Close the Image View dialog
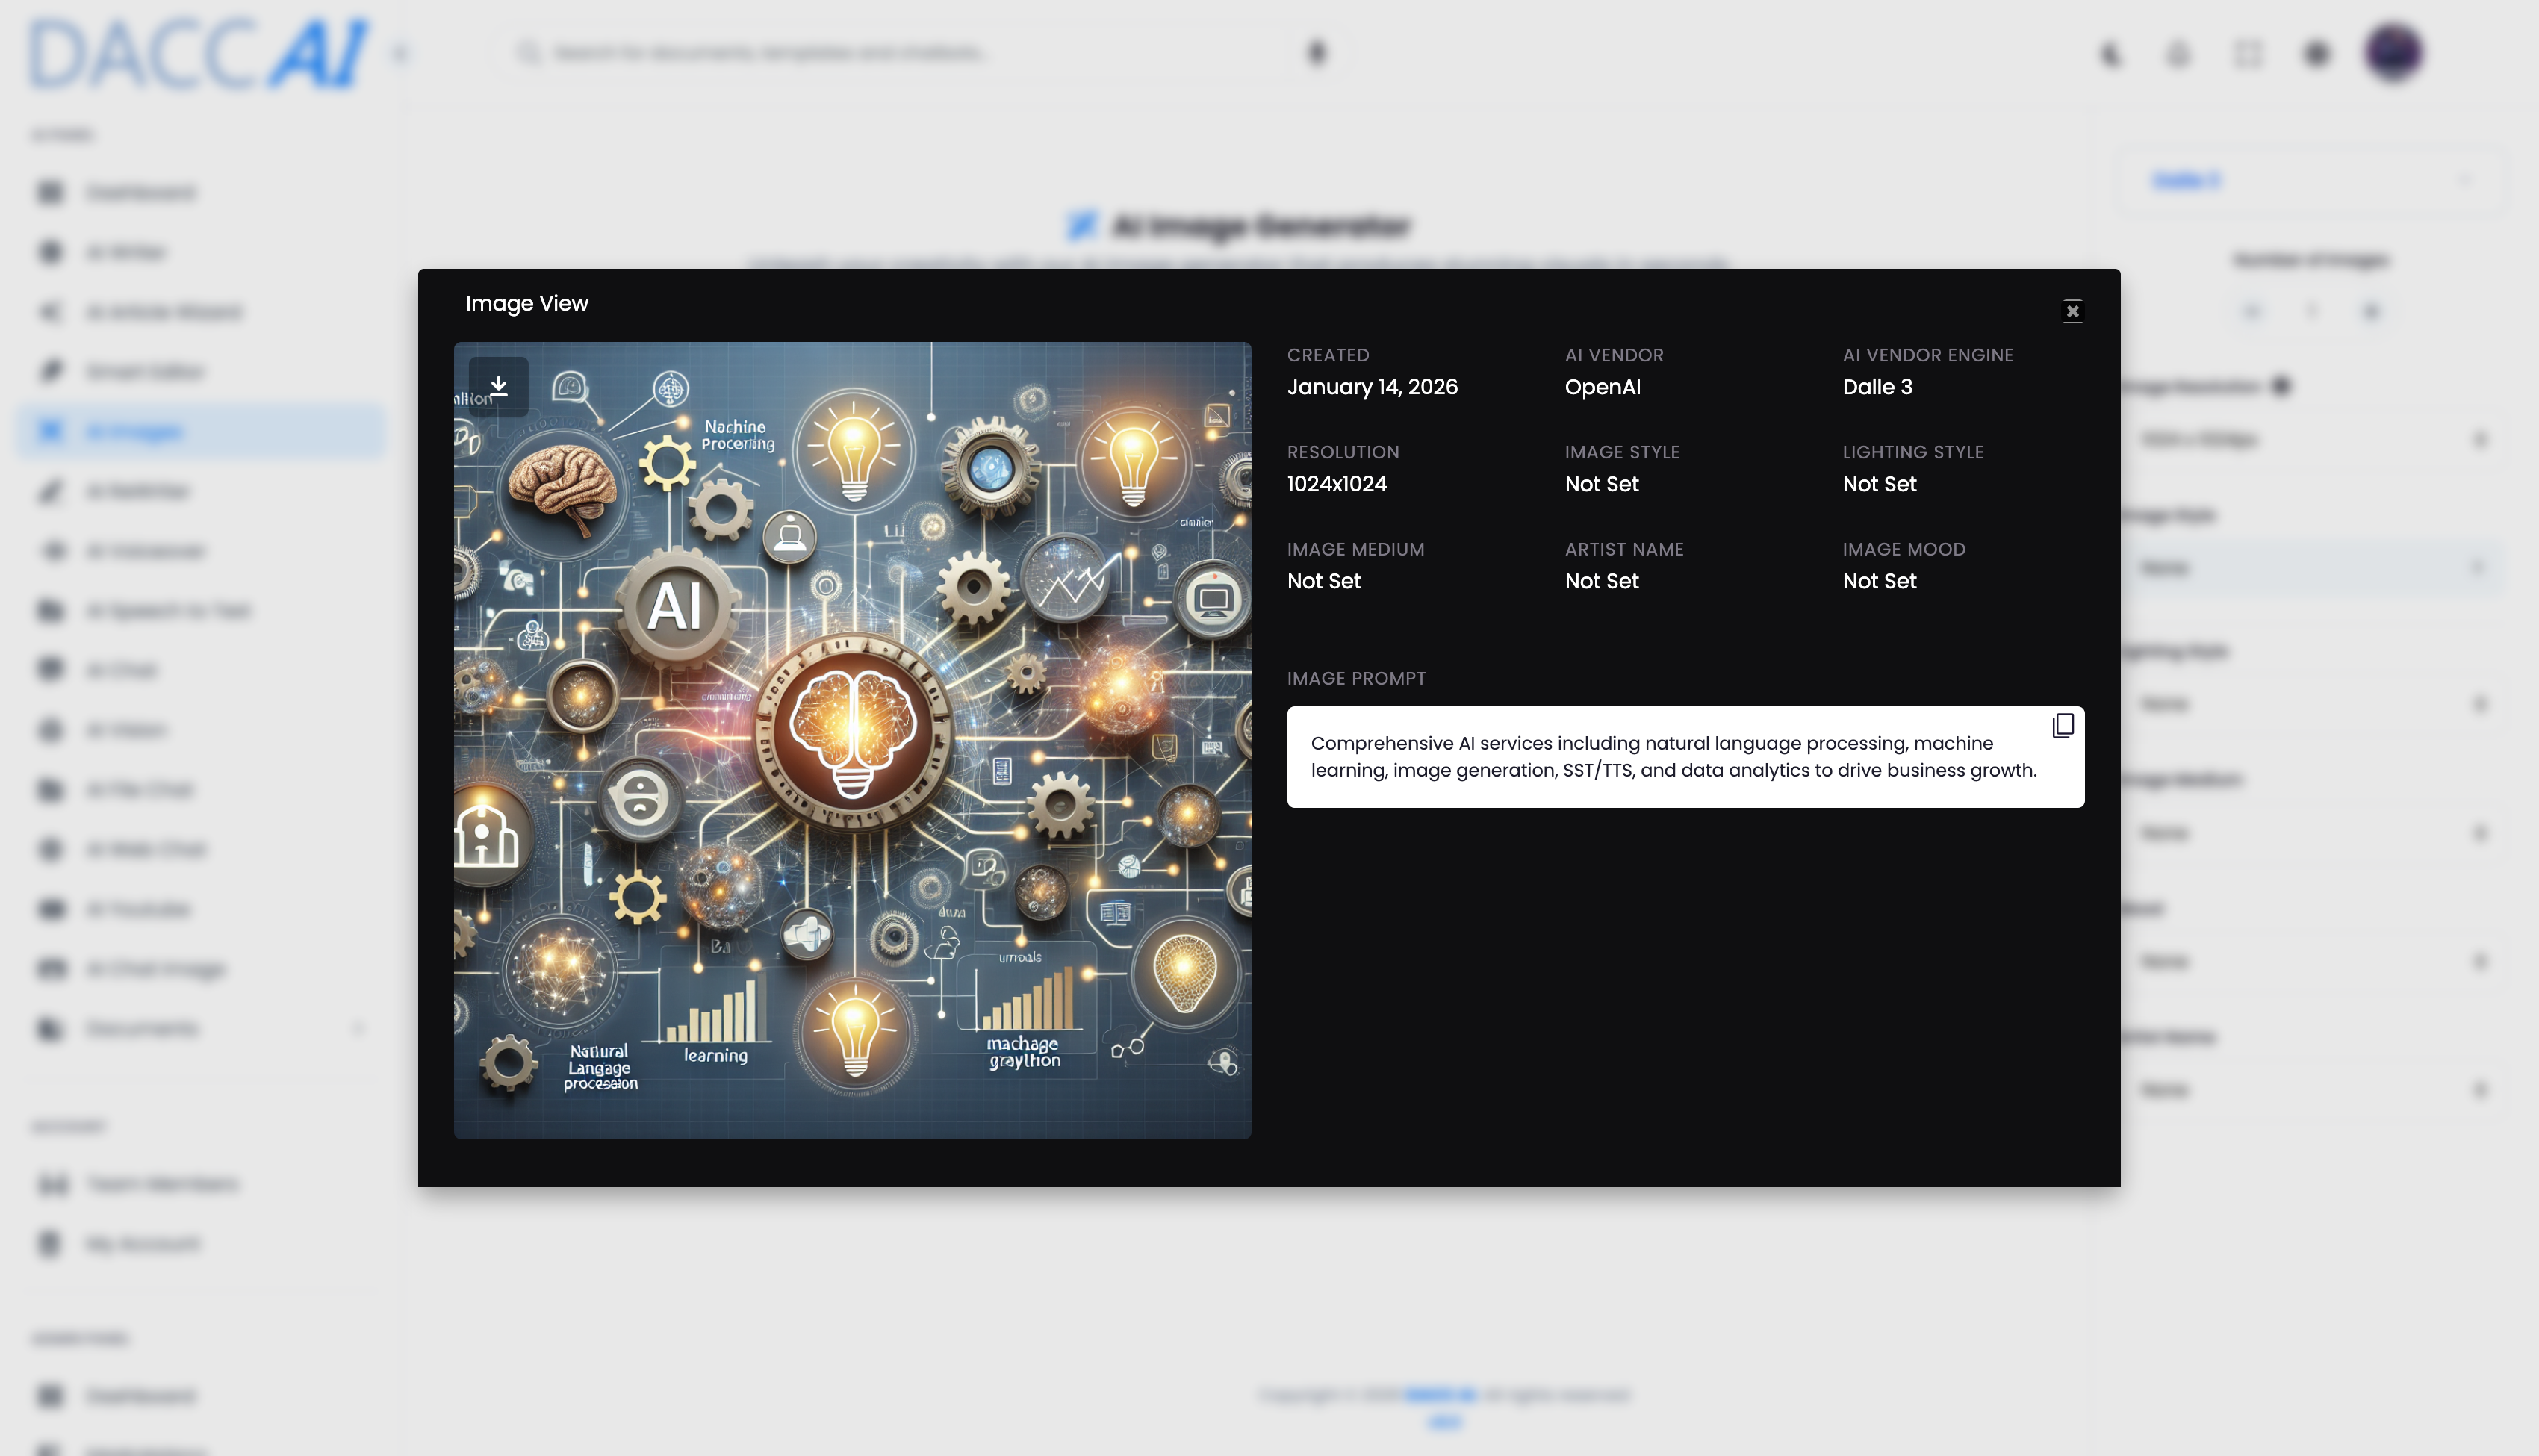 tap(2072, 311)
